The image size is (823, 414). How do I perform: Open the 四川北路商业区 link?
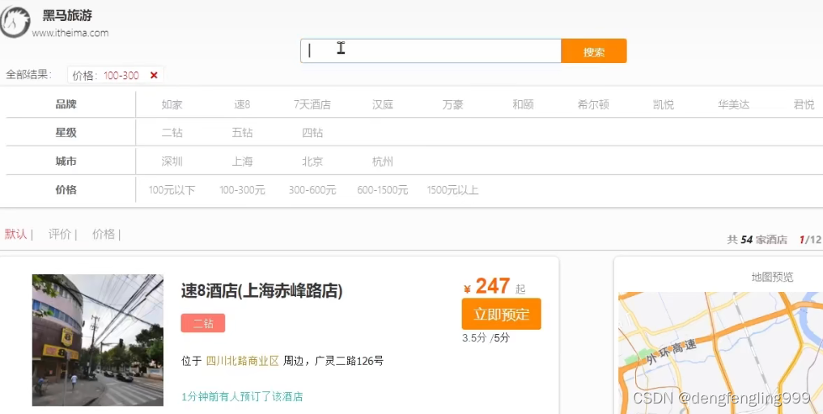[242, 361]
